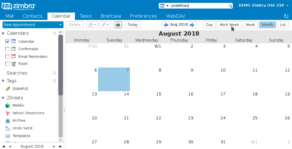The image size is (292, 149).
Task: Click the blue Calendar folder icon
Action: click(13, 41)
